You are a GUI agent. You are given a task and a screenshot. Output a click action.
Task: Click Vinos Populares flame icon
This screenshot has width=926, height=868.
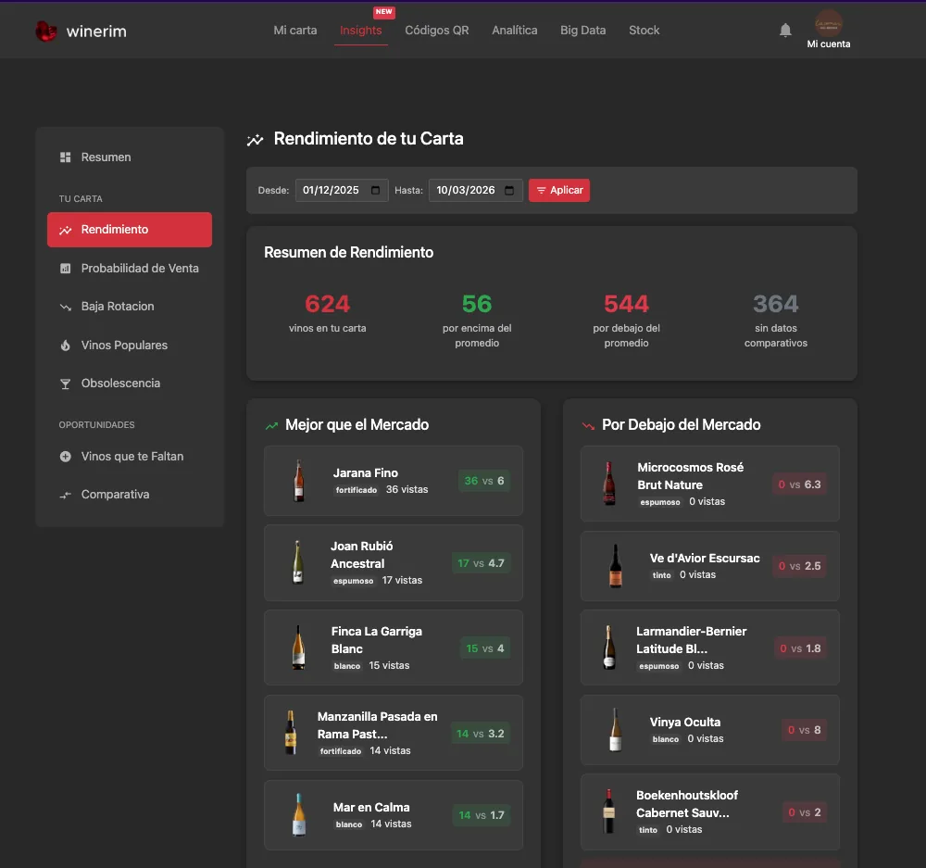click(x=66, y=346)
